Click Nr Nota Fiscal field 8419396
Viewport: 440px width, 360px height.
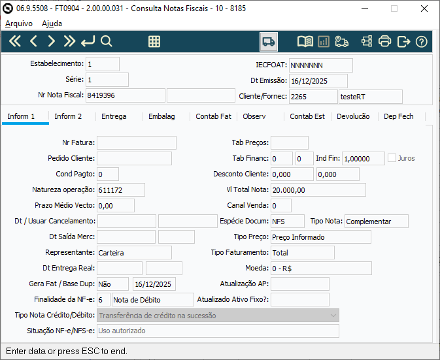pyautogui.click(x=126, y=95)
